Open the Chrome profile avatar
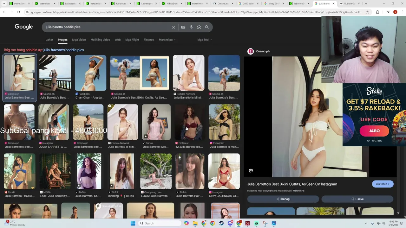406x228 pixels. [x=395, y=12]
